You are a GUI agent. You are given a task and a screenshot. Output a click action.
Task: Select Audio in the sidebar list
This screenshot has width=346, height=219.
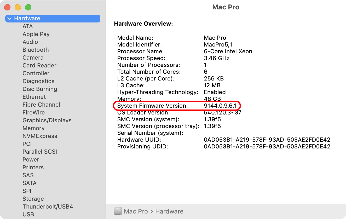(x=30, y=42)
